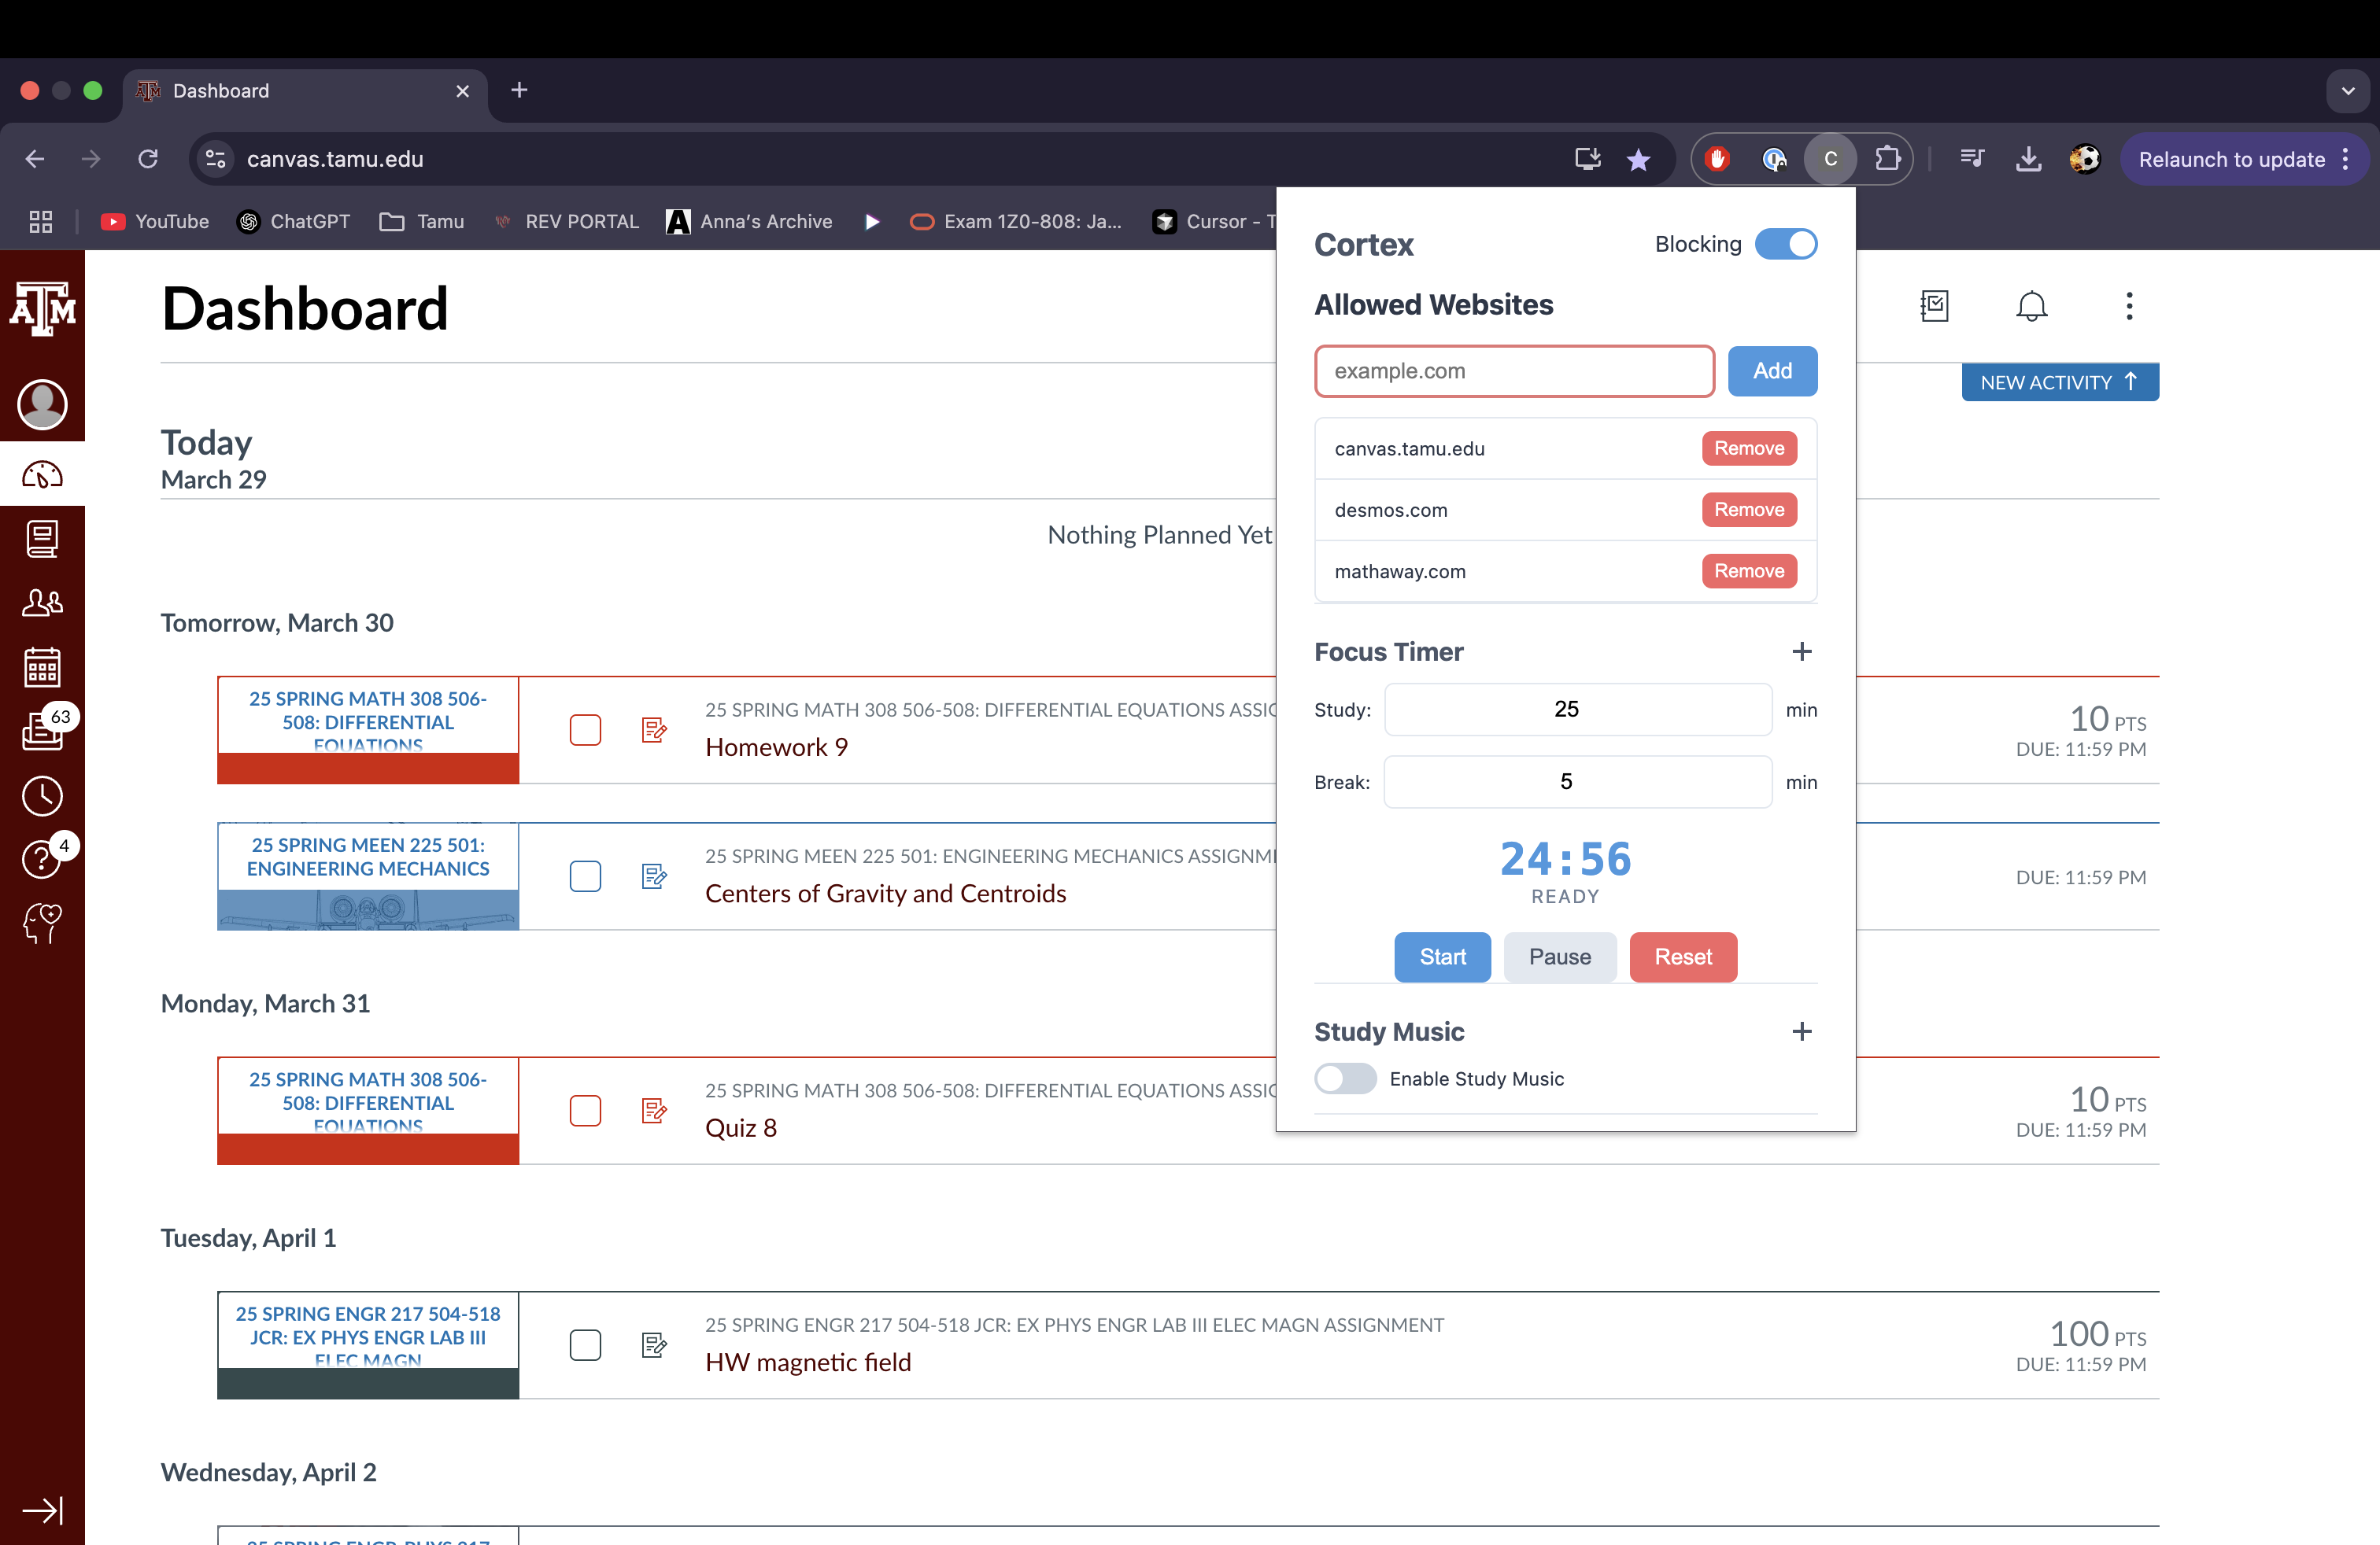Check the Homework 9 checkbox
2380x1545 pixels.
pyautogui.click(x=585, y=729)
